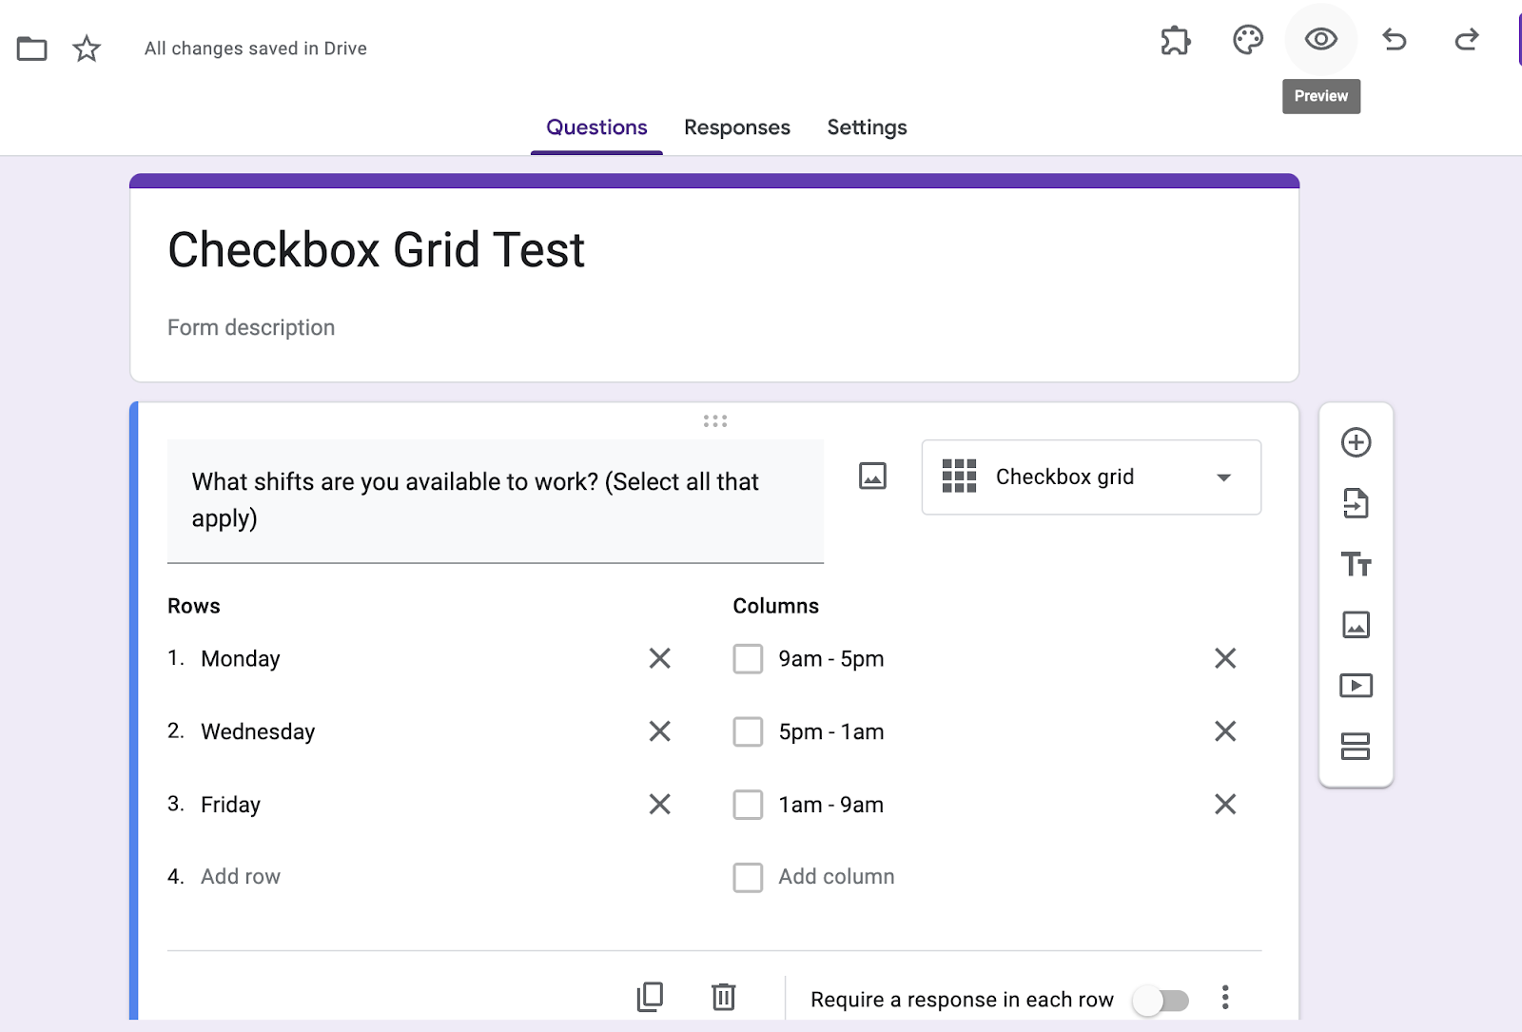Click the Add video icon in sidebar

pos(1356,686)
